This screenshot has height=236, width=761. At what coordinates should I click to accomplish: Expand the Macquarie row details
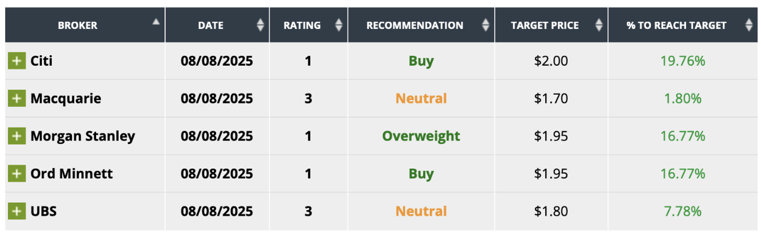[17, 98]
